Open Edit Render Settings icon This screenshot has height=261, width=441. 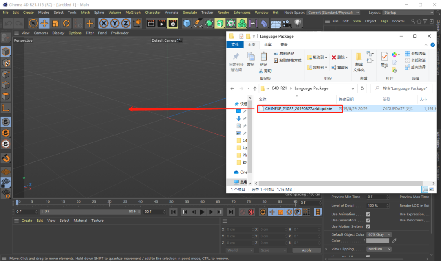point(173,23)
